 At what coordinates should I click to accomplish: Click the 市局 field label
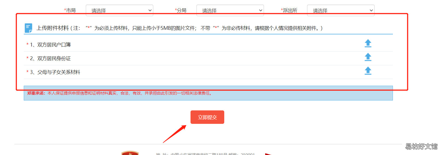(70, 10)
